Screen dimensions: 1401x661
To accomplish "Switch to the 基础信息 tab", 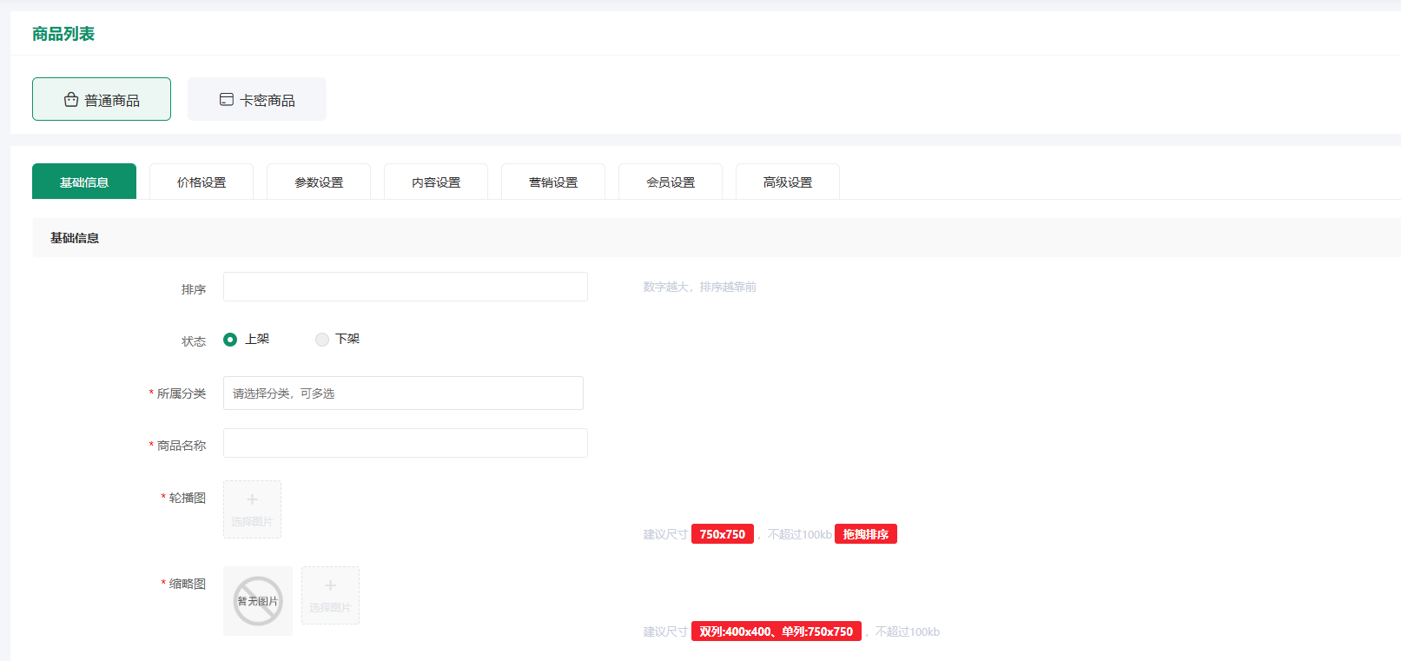I will coord(84,182).
